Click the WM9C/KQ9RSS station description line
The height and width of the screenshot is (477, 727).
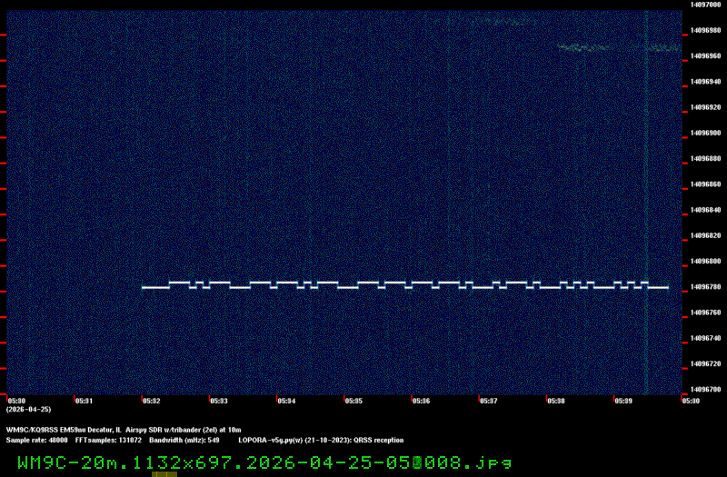136,429
